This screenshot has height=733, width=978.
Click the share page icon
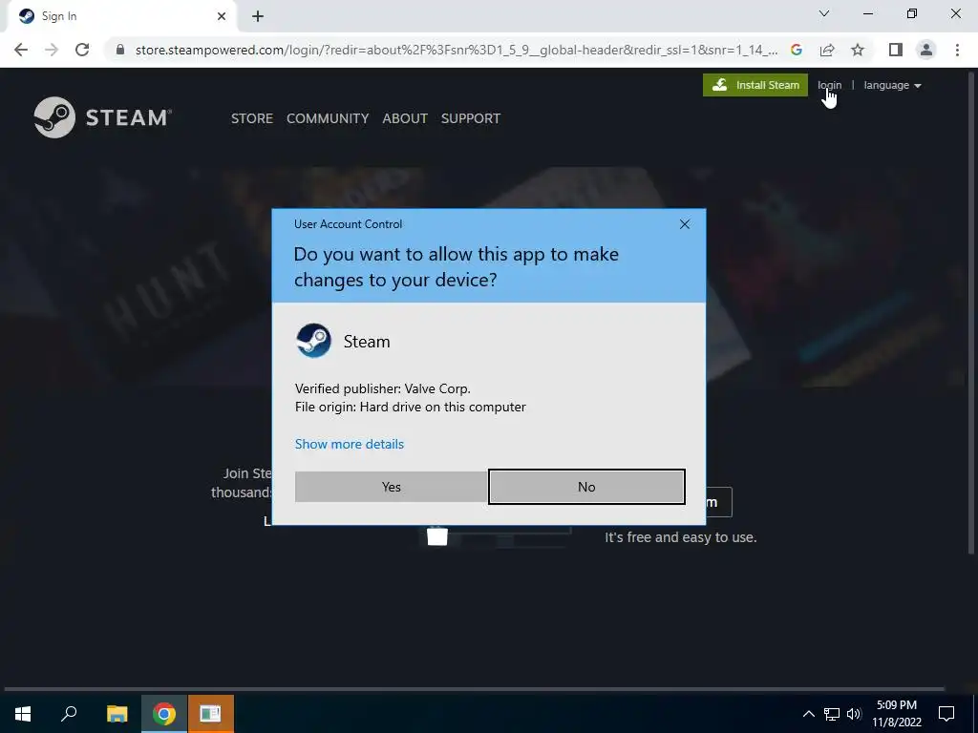click(x=827, y=50)
